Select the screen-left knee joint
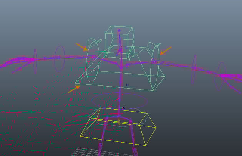 (x=101, y=145)
